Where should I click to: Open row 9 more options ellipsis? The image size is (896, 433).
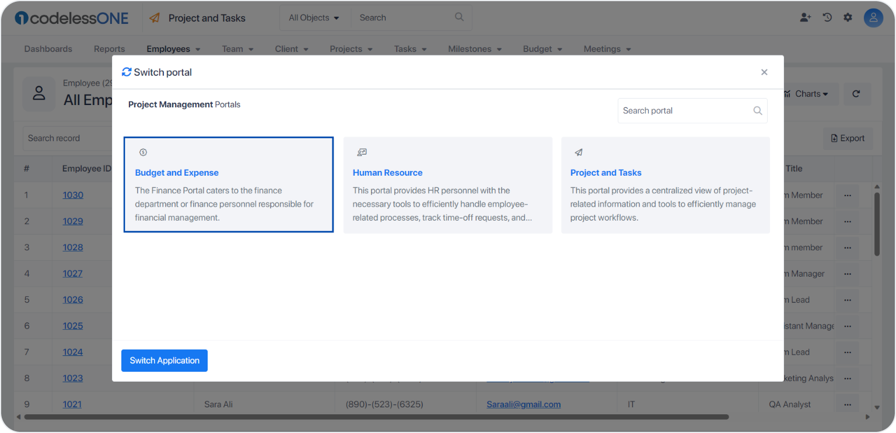click(x=848, y=404)
